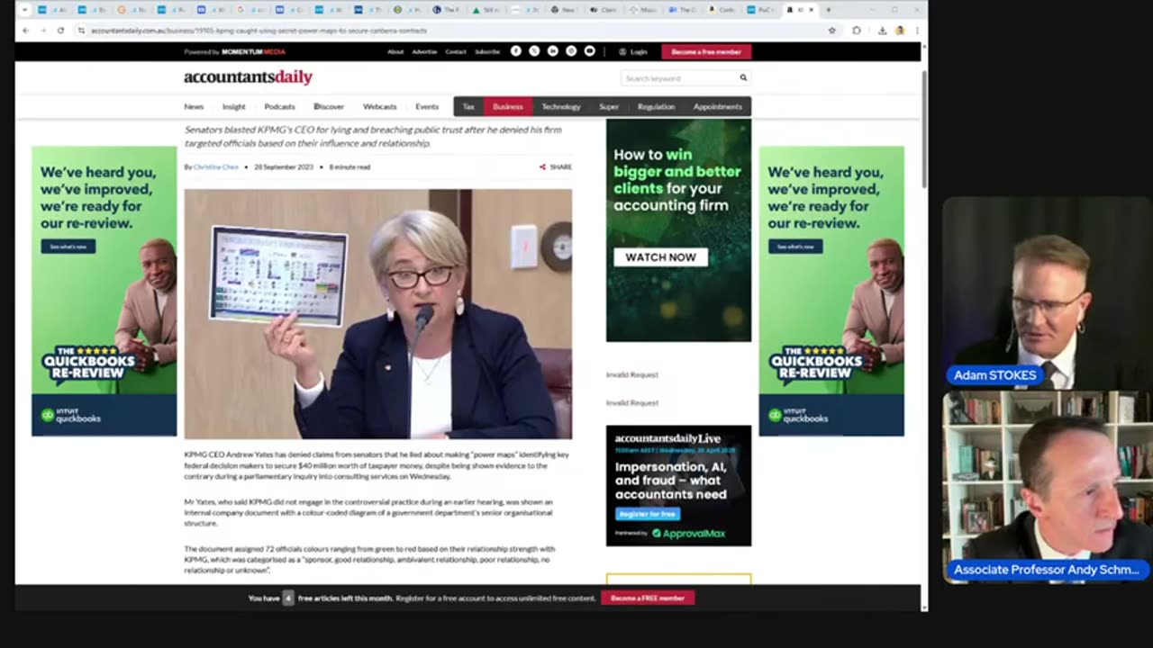Screen dimensions: 1153x648
Task: Select the Appointments category tab
Action: (x=717, y=106)
